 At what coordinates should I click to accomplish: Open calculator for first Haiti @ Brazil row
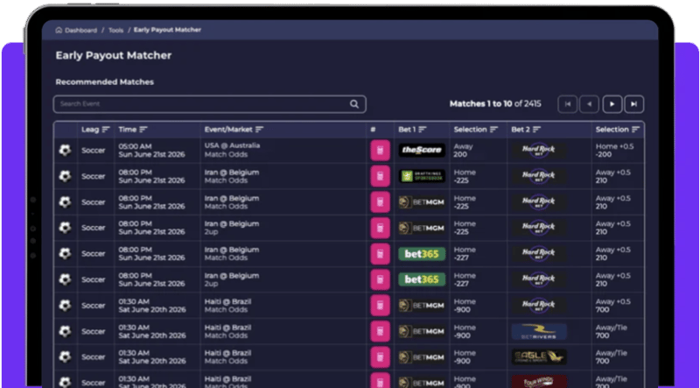(x=380, y=306)
